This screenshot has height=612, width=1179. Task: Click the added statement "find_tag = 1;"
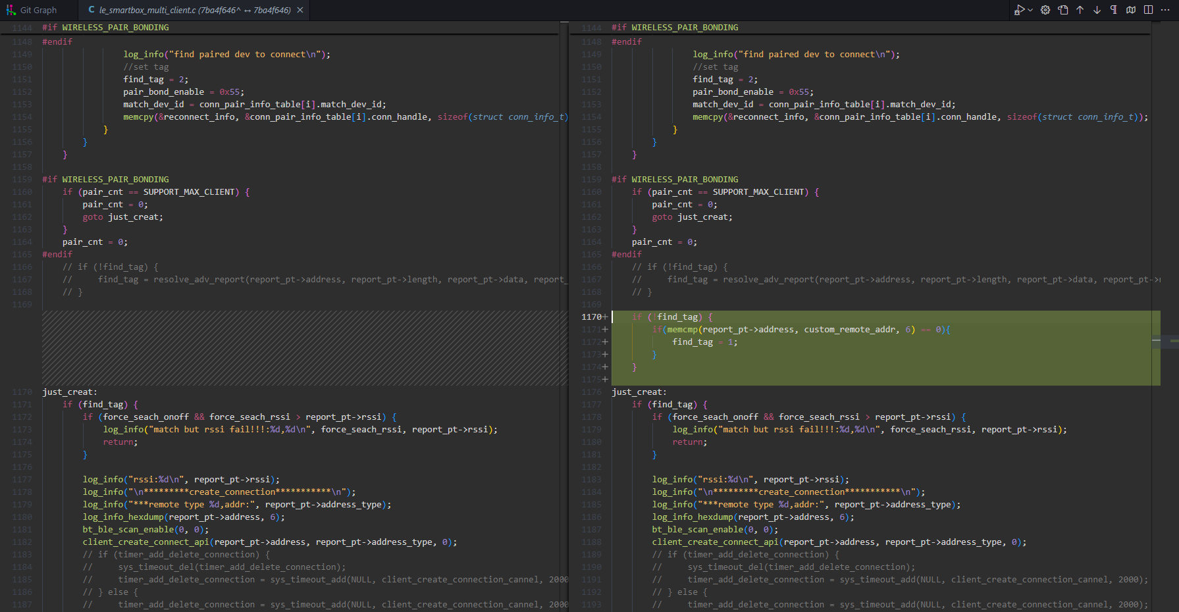point(705,342)
